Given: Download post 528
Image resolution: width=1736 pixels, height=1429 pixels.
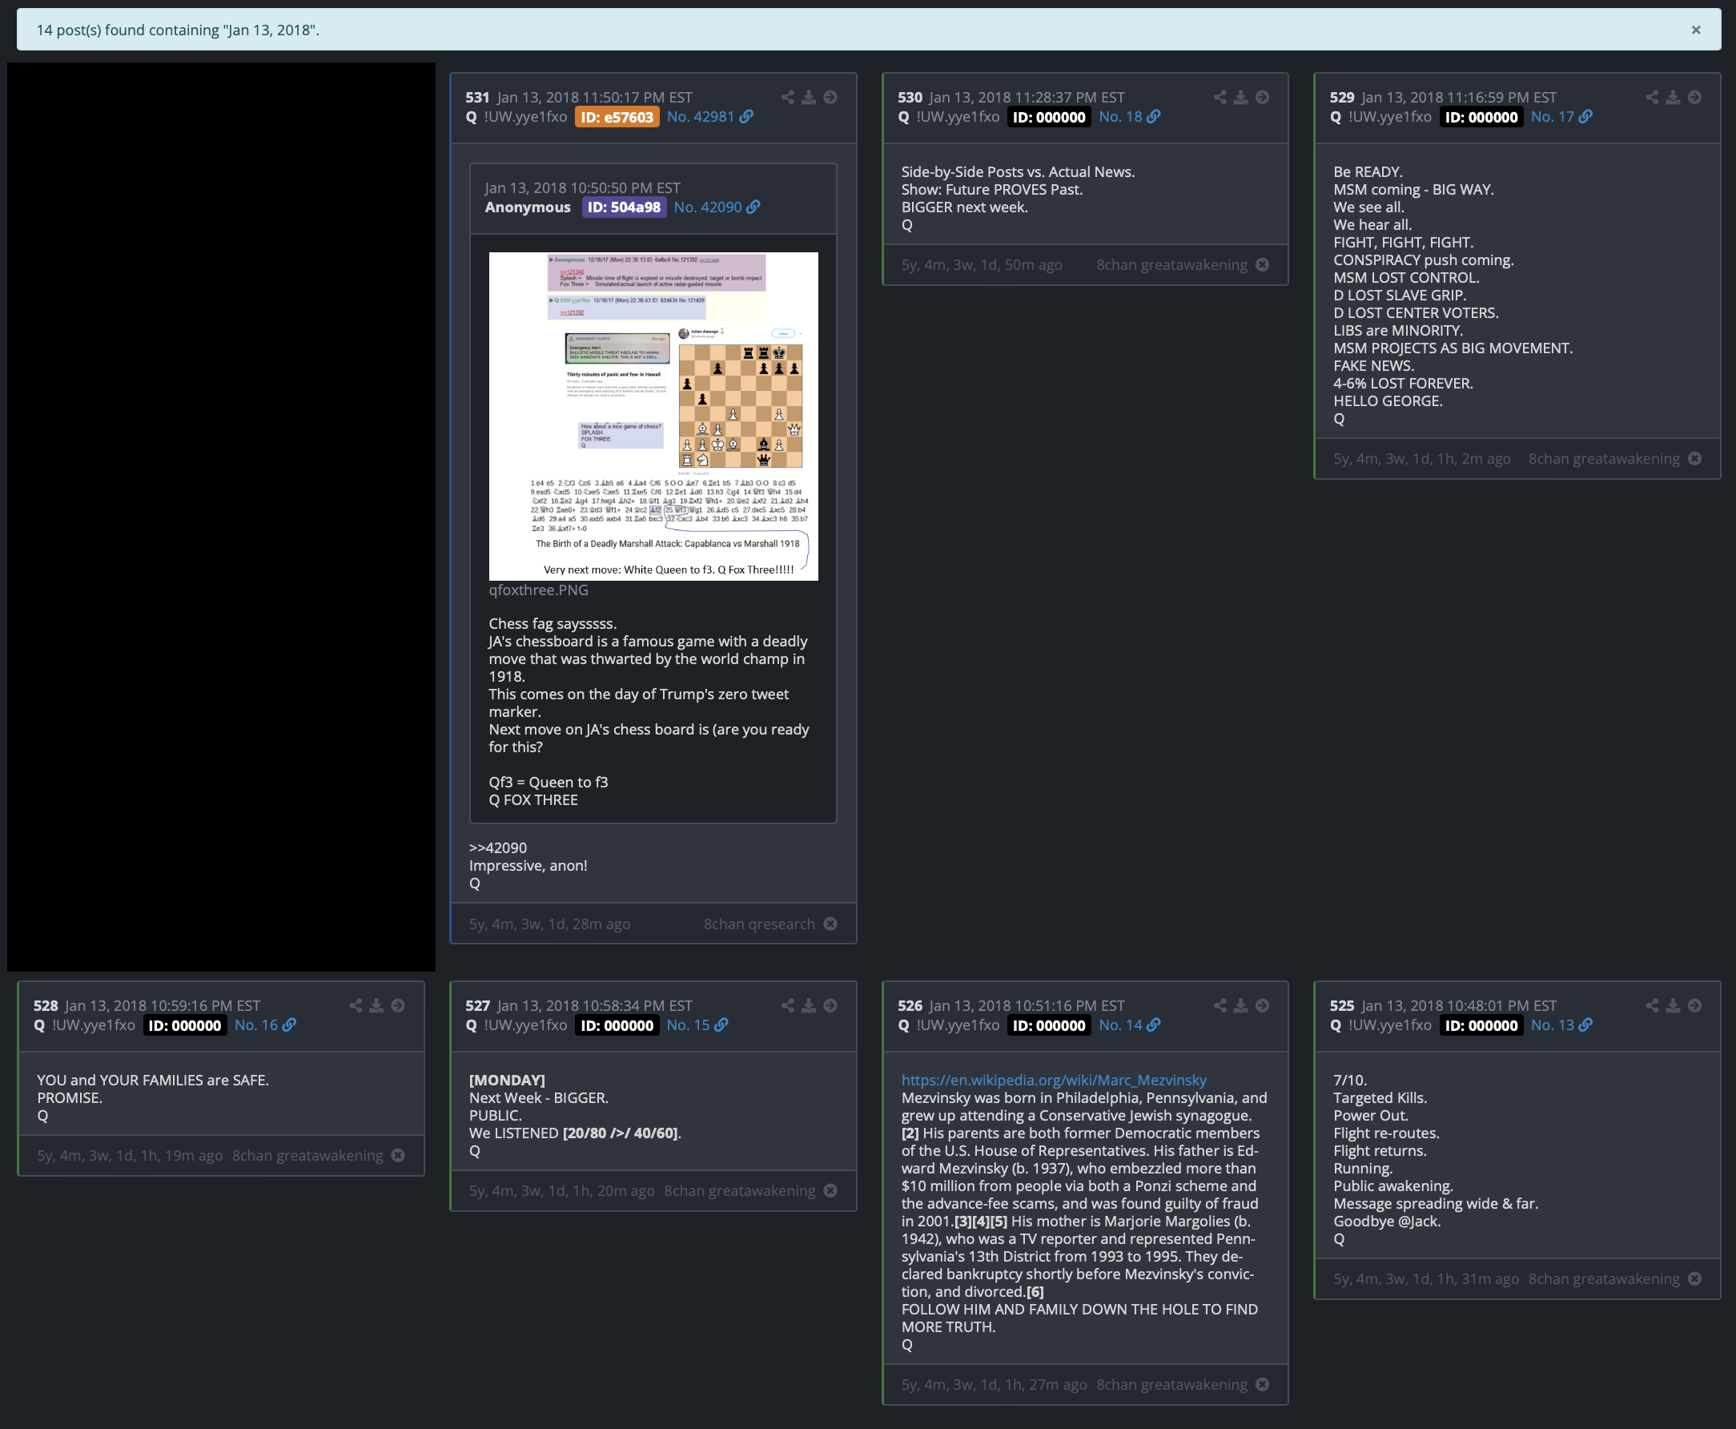Looking at the screenshot, I should coord(376,1005).
